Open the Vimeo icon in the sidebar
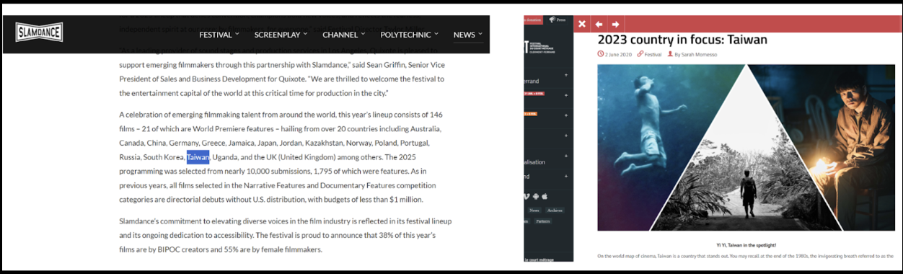 [527, 196]
